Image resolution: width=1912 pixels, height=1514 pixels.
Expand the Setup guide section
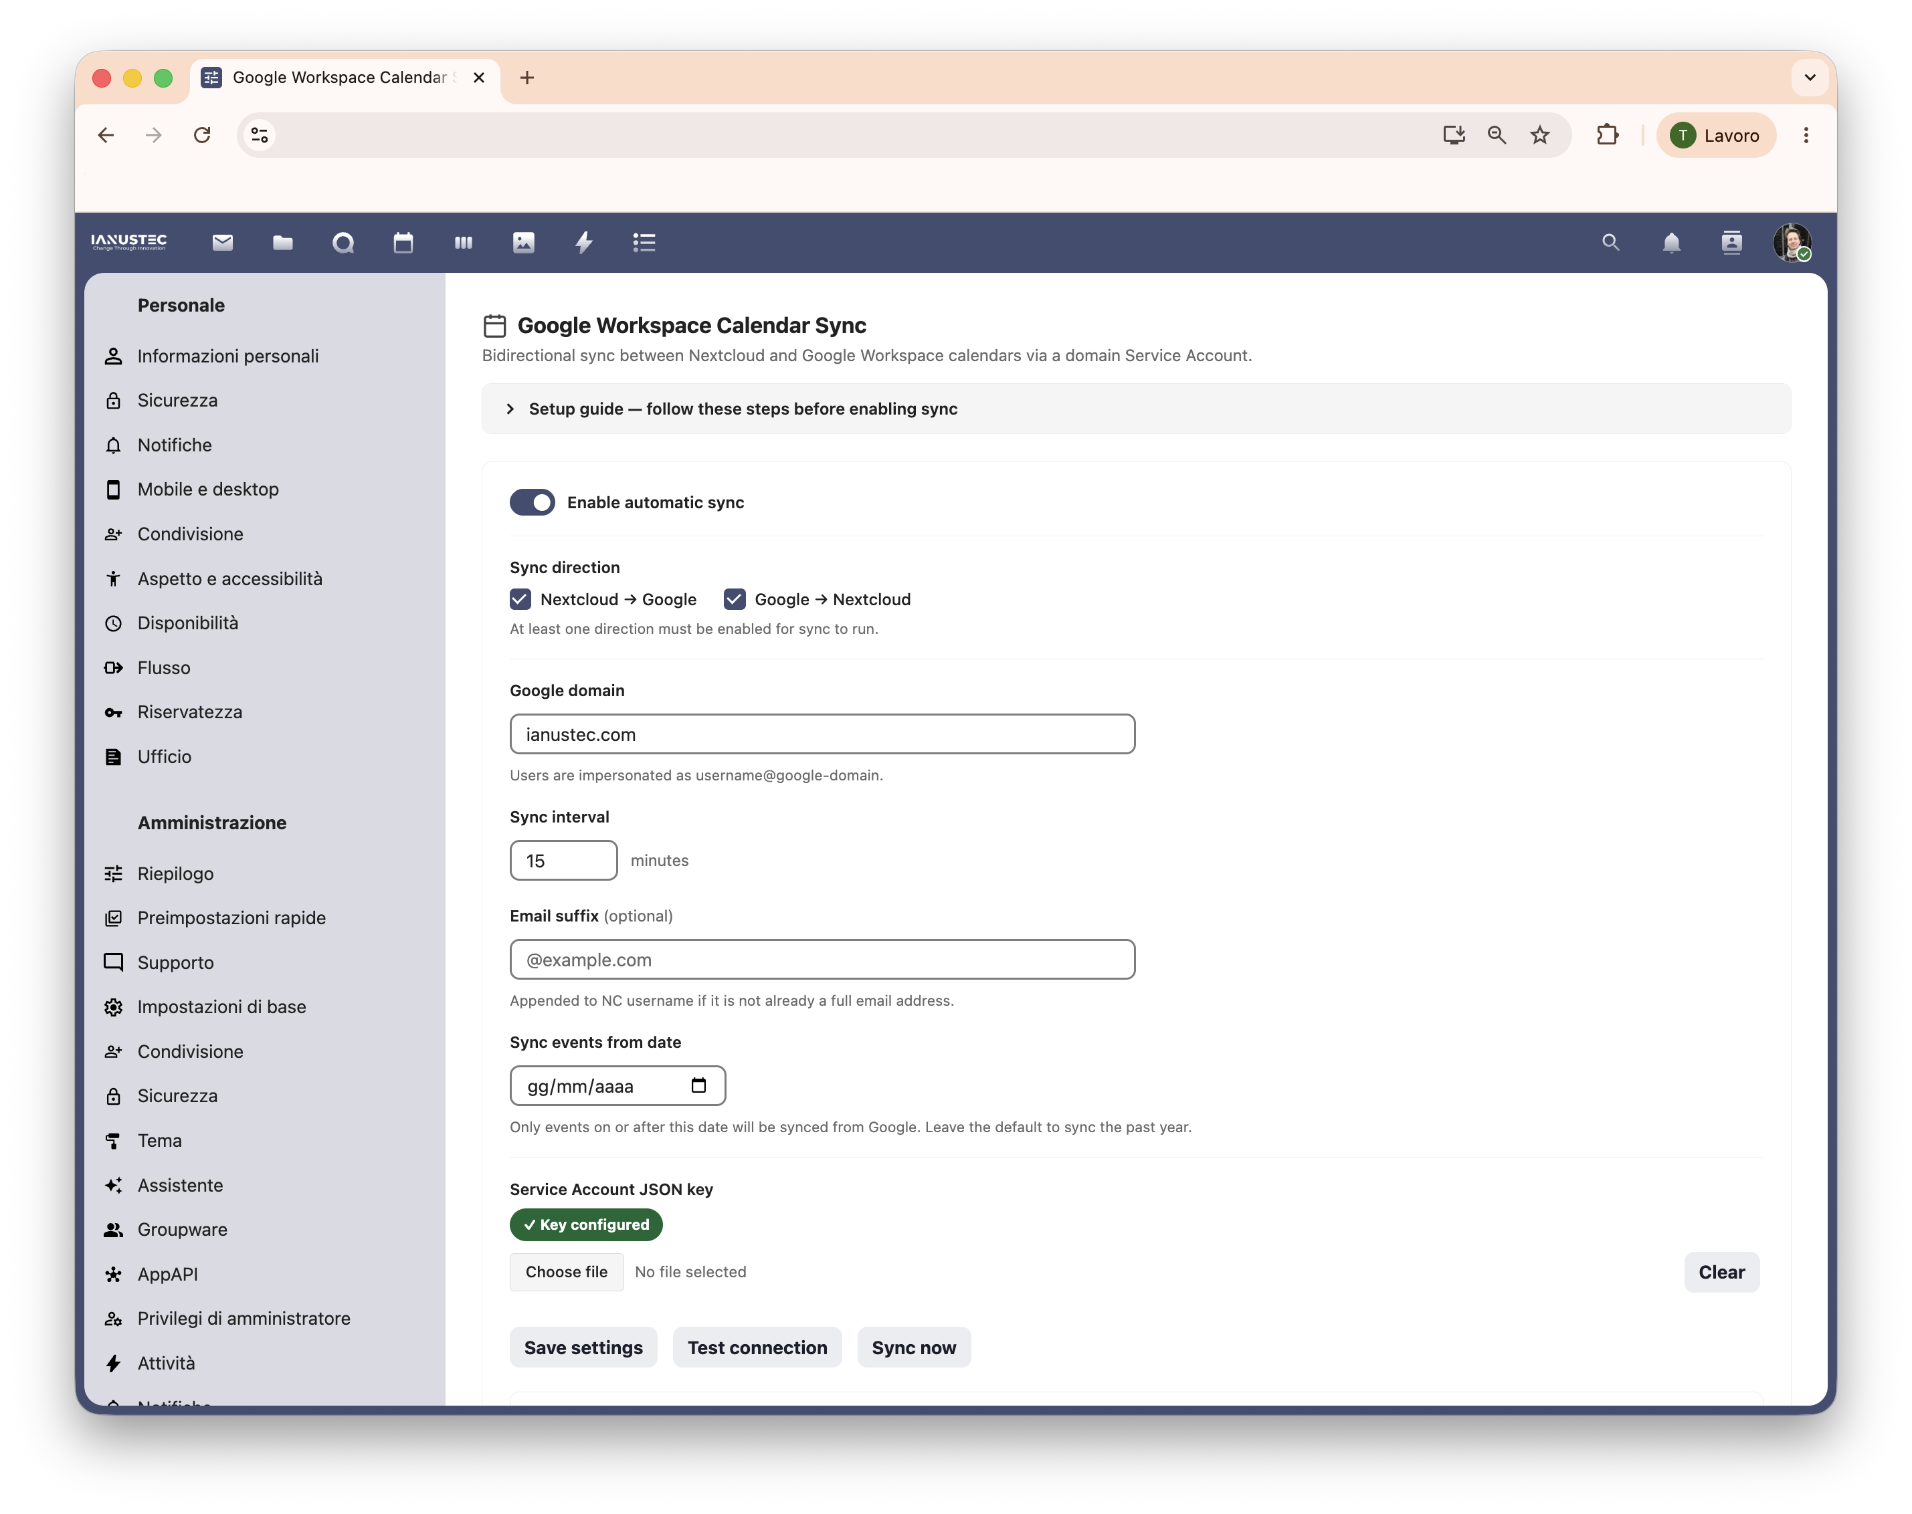tap(1136, 409)
